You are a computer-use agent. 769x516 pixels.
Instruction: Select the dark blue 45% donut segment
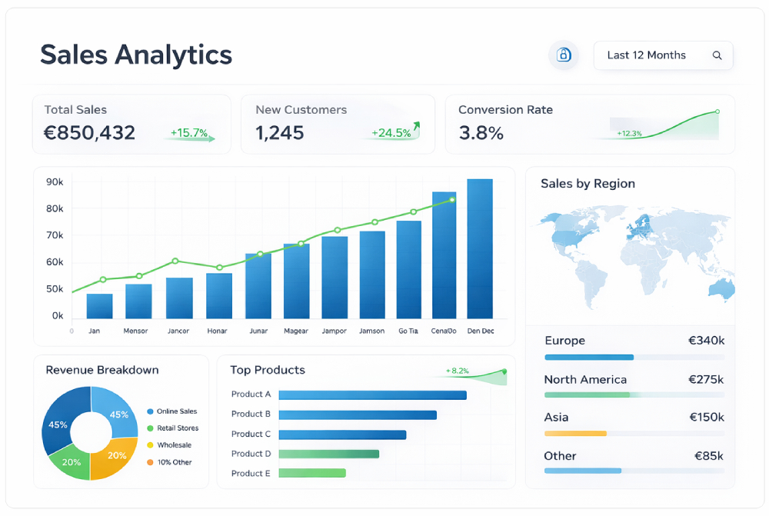pos(58,421)
